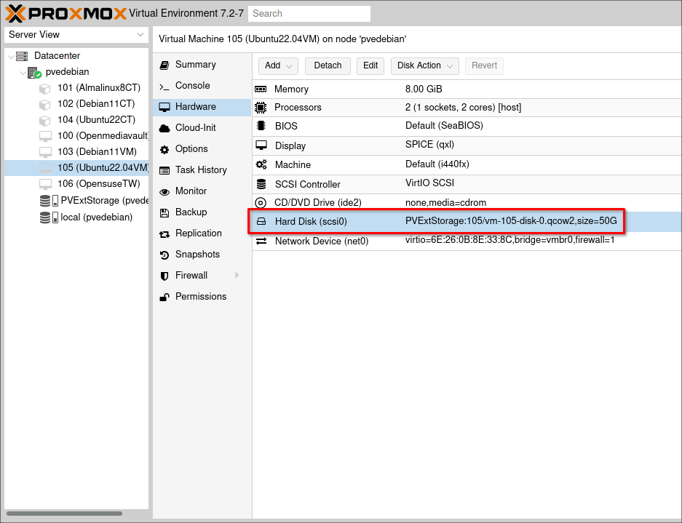682x523 pixels.
Task: Click the 8.00 GiB memory value
Action: point(424,89)
